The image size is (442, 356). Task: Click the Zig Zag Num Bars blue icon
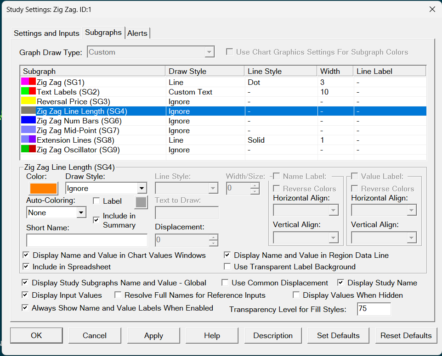[28, 121]
